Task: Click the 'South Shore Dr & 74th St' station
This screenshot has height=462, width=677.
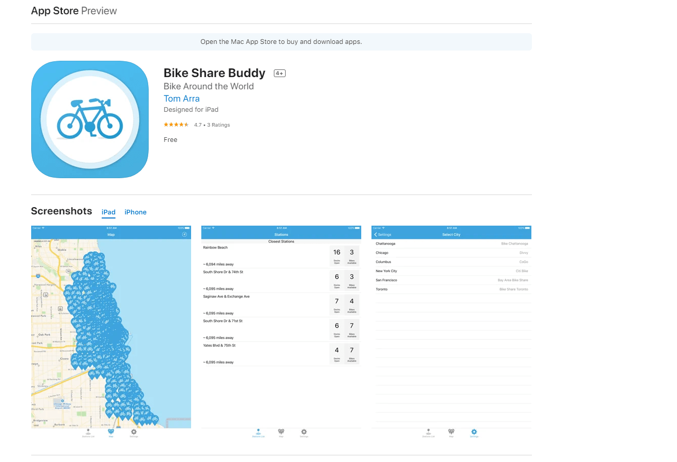Action: pyautogui.click(x=223, y=272)
